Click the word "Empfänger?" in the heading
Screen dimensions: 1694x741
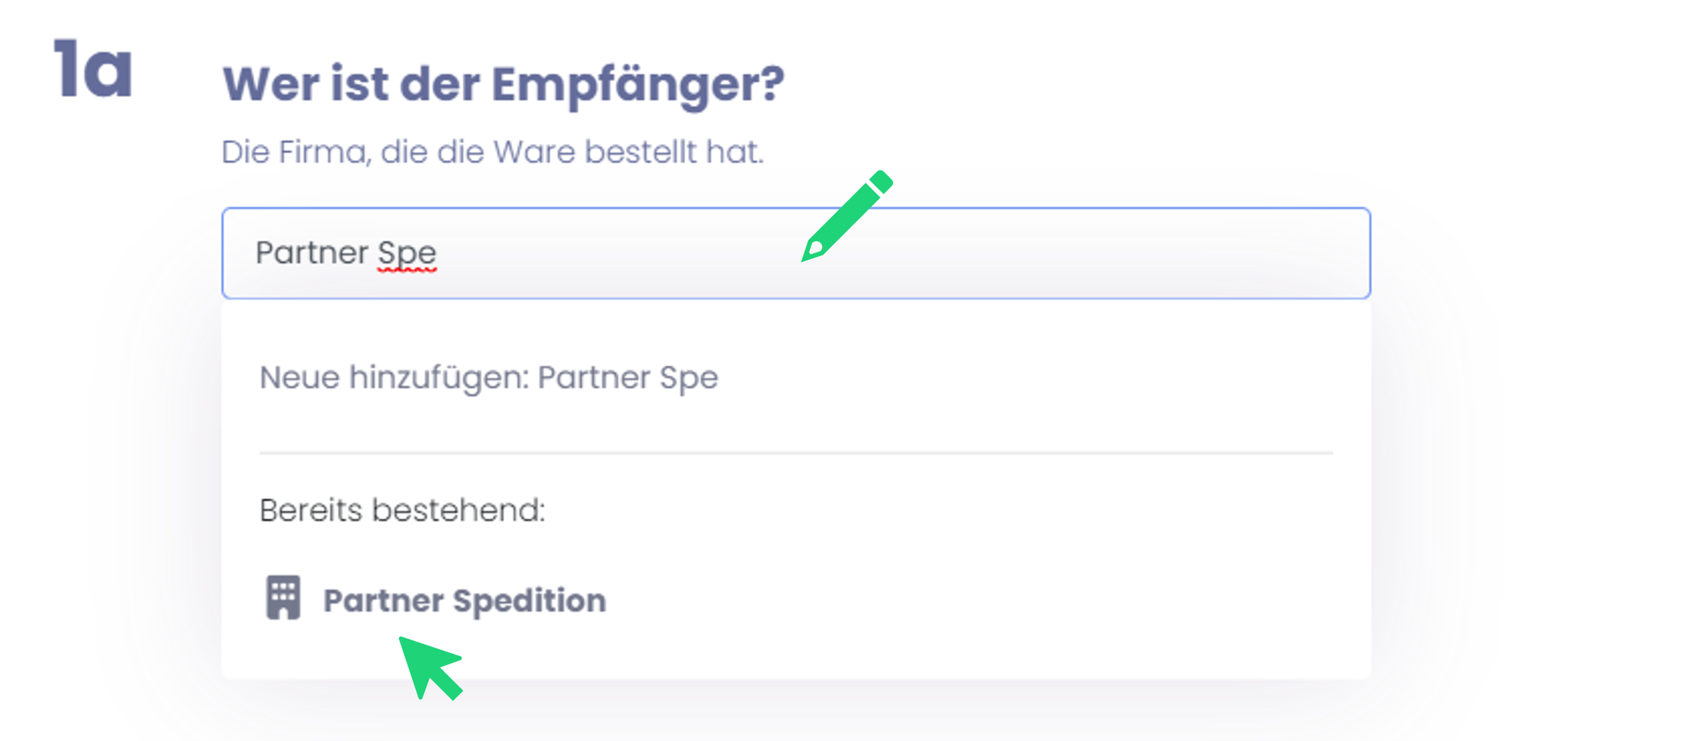(x=638, y=84)
